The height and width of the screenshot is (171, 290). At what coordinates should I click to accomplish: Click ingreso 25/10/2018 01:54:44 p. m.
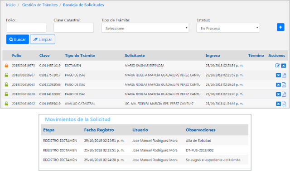pos(224,104)
